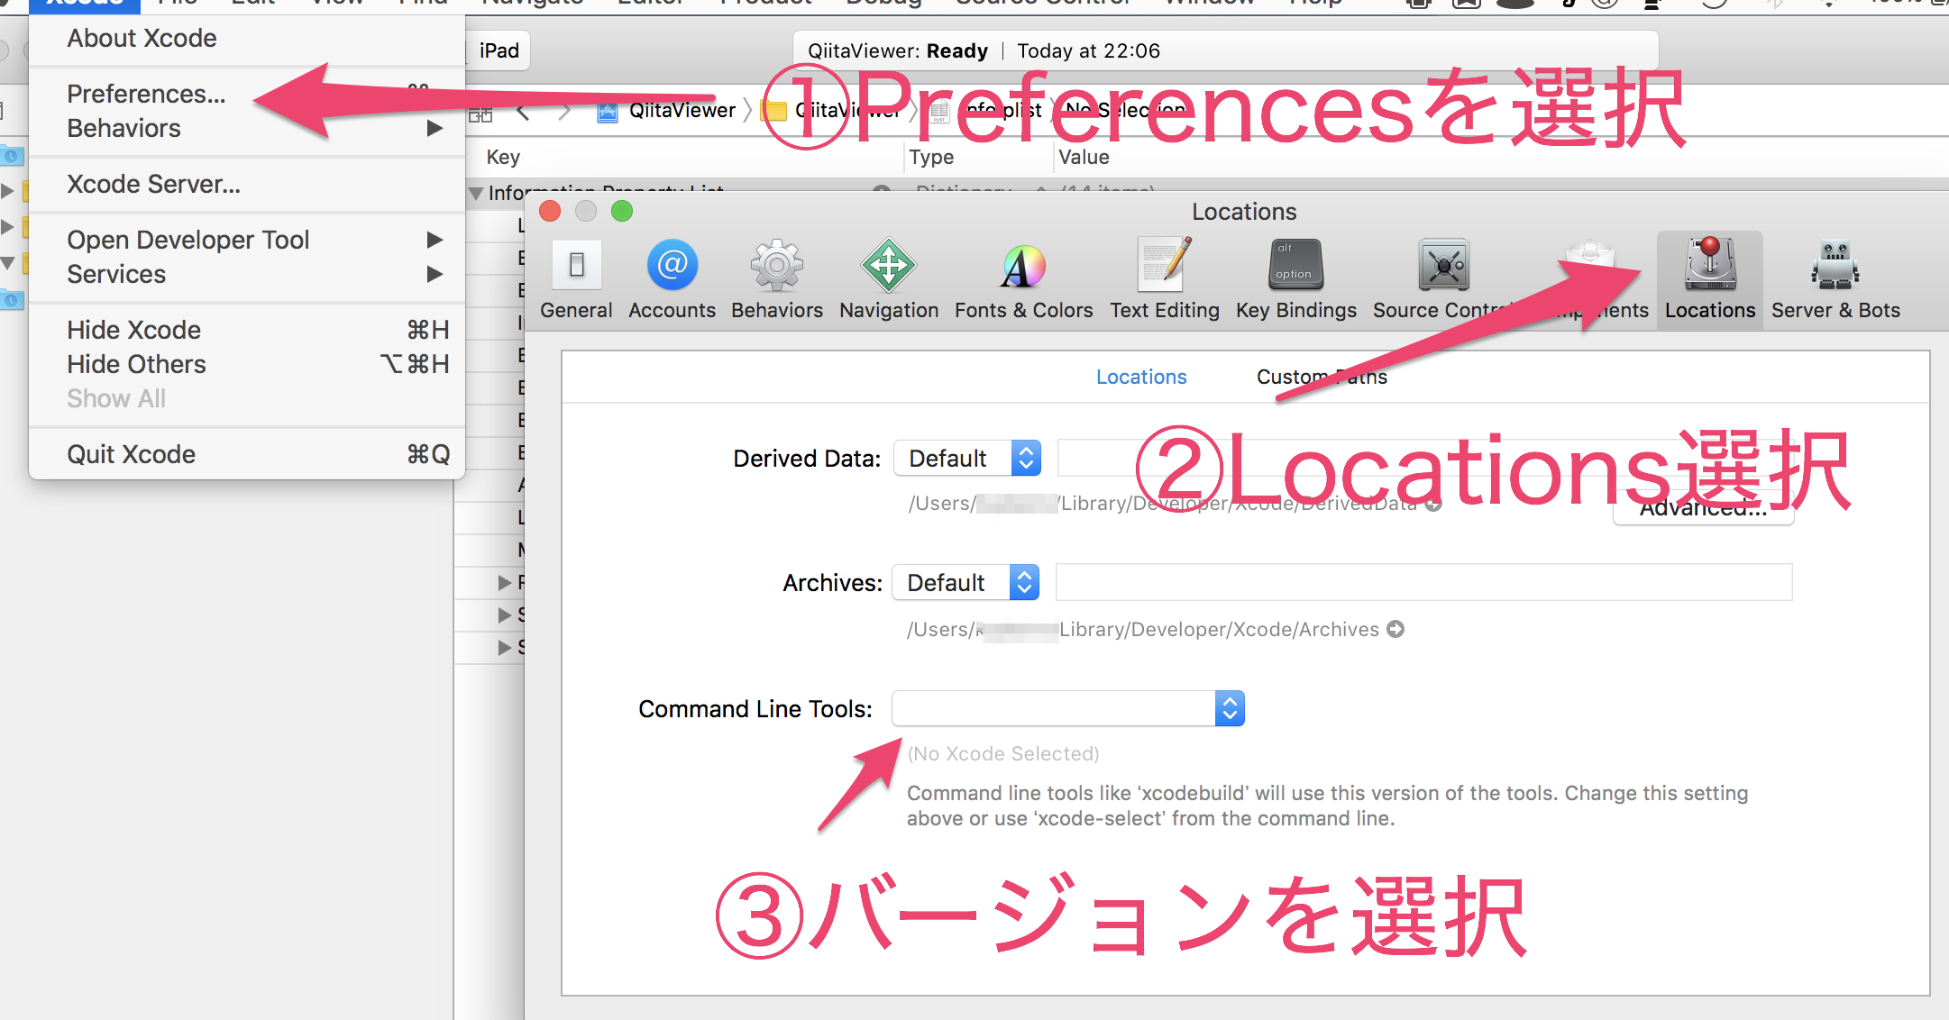The width and height of the screenshot is (1949, 1020).
Task: Click the Type column header
Action: (931, 157)
